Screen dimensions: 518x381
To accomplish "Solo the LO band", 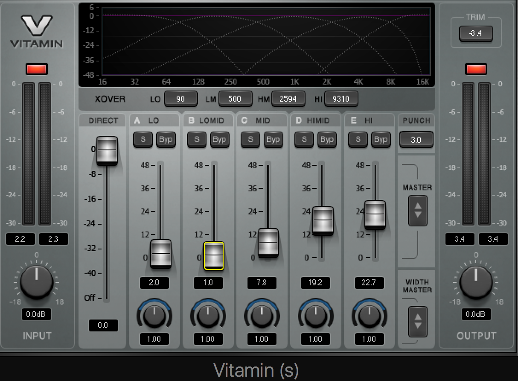I will (143, 139).
